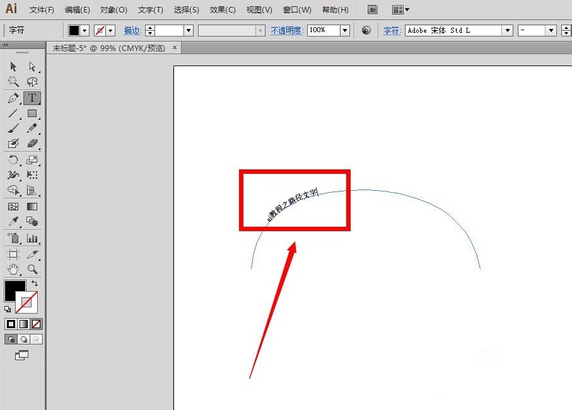Select the Paintbrush tool
The height and width of the screenshot is (410, 572).
(x=13, y=128)
